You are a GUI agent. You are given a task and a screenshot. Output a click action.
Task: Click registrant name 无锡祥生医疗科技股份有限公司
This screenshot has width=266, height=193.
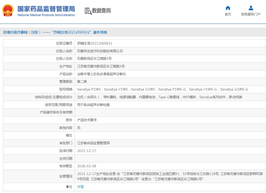click(x=100, y=51)
